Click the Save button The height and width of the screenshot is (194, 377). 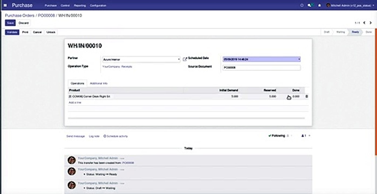pos(10,23)
